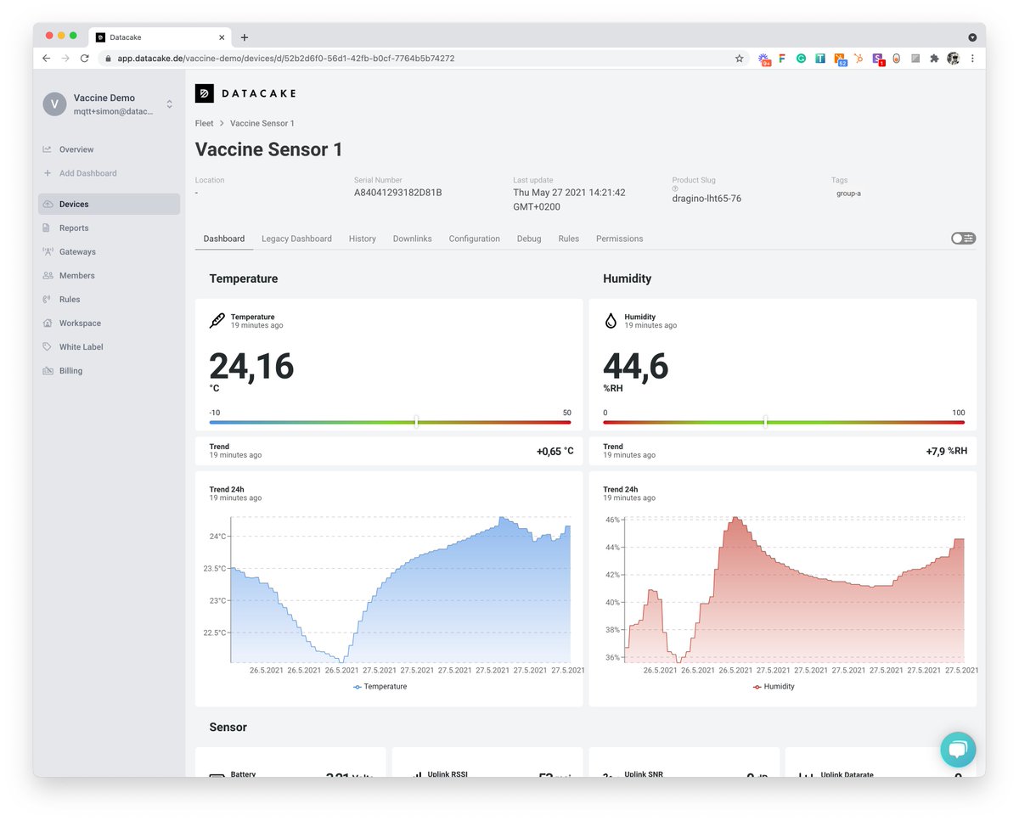
Task: Click the humidity gauge marker on color bar
Action: [765, 422]
